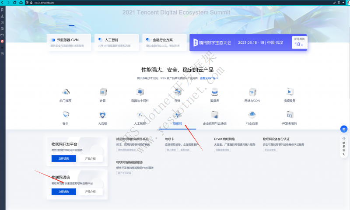Viewport: 350px width, 210px height.
Task: Open the 云服务器 CVM card
Action: (x=69, y=42)
